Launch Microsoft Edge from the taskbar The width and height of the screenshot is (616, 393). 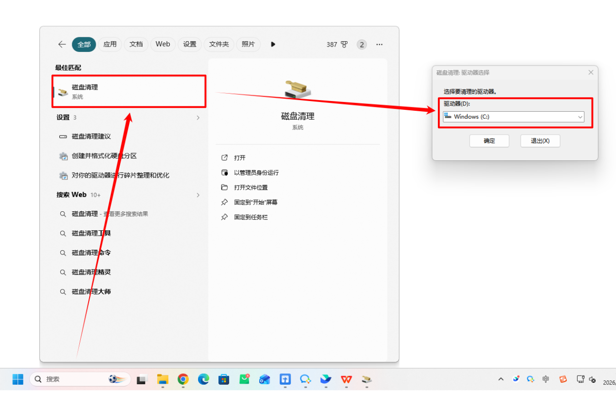pyautogui.click(x=203, y=379)
